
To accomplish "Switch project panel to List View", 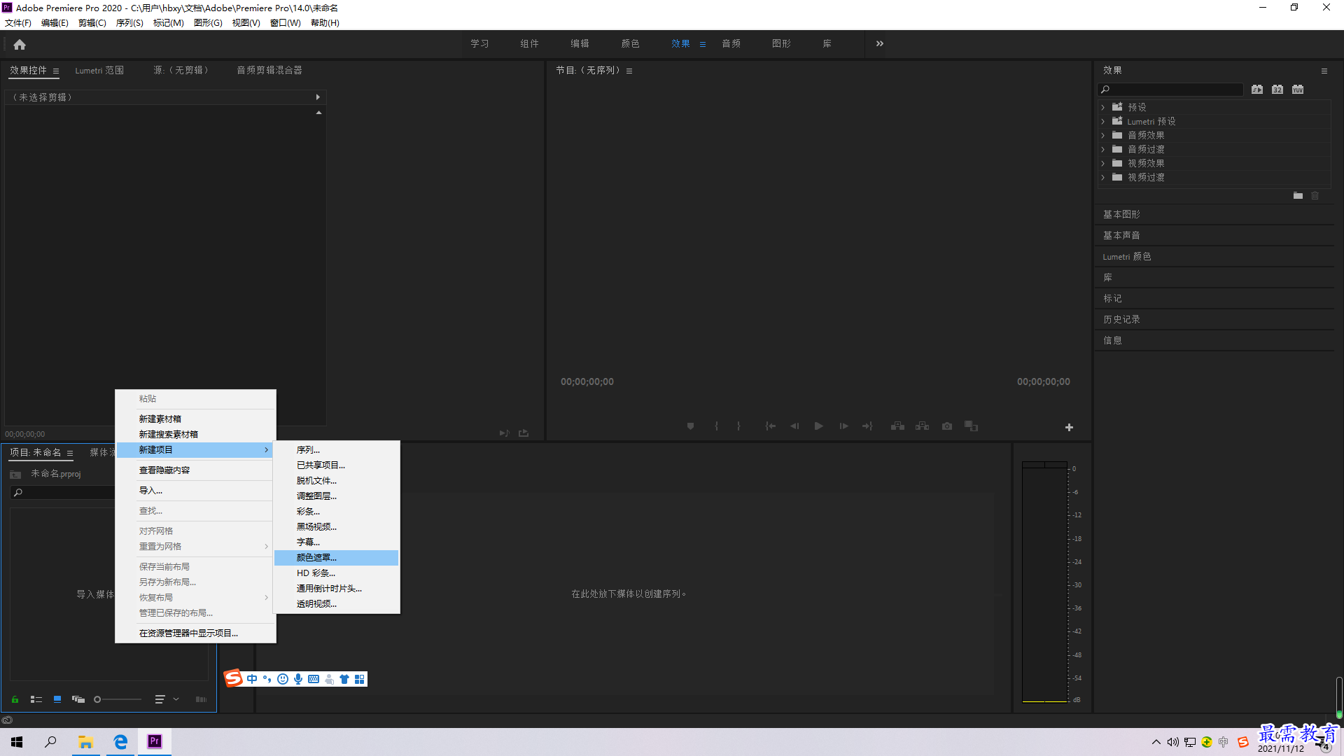I will coord(36,699).
